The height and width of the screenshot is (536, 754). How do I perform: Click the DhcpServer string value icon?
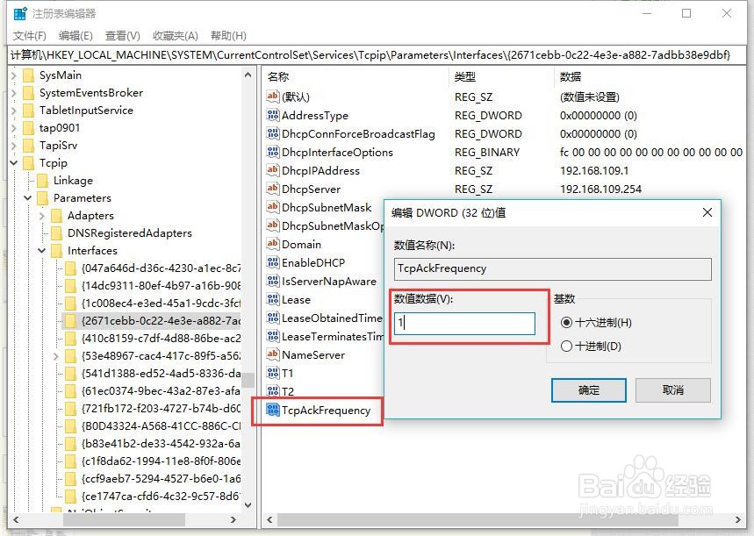click(x=273, y=189)
